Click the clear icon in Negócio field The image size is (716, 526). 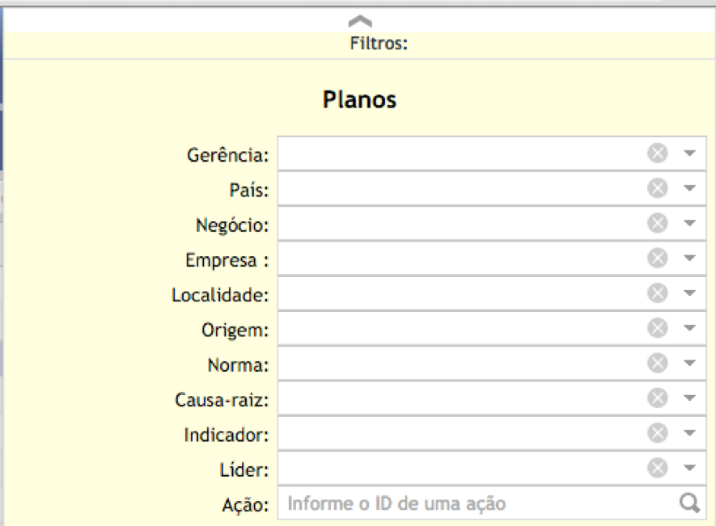click(x=658, y=223)
